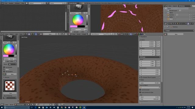This screenshot has width=195, height=109.
Task: Open the Blend Mix dropdown
Action: coord(12,64)
